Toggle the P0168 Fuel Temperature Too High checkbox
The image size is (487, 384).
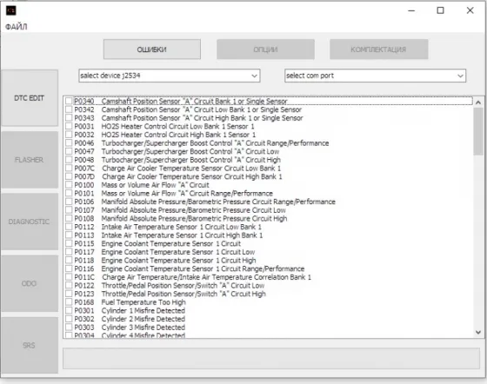69,302
